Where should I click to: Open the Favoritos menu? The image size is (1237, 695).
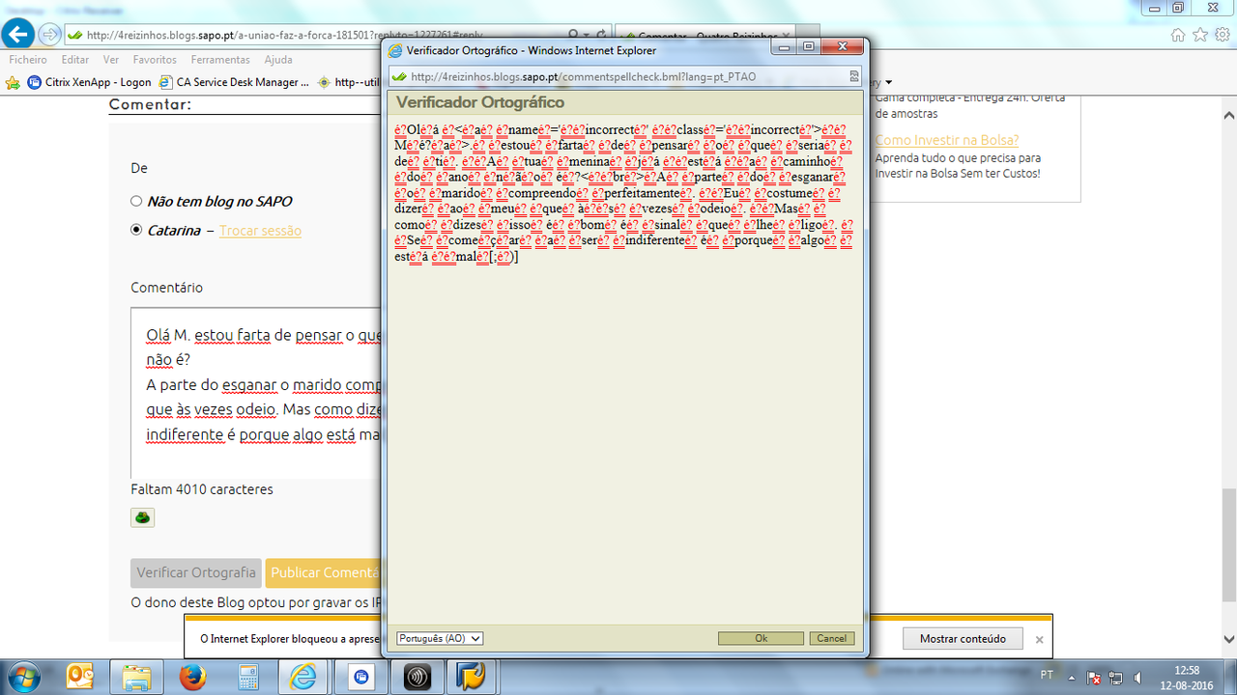155,60
